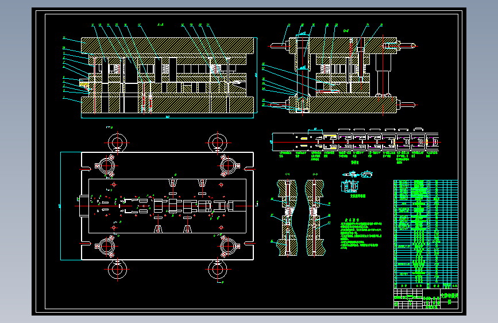Image resolution: width=498 pixels, height=323 pixels.
Task: Click the right small hatched section detail
Action: click(x=315, y=218)
